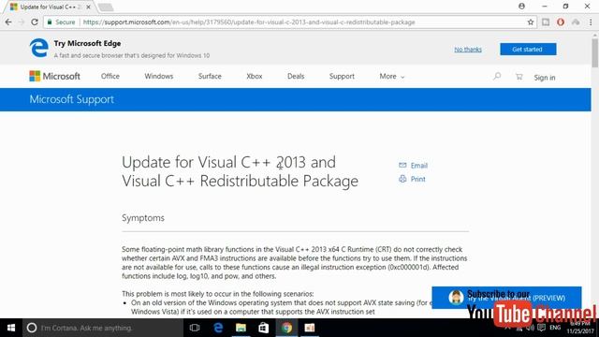Click the Microsoft Edge logo in banner
The image size is (599, 337).
[x=39, y=48]
